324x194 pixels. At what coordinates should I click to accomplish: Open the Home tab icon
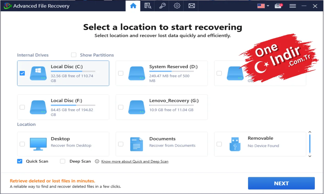pyautogui.click(x=133, y=6)
